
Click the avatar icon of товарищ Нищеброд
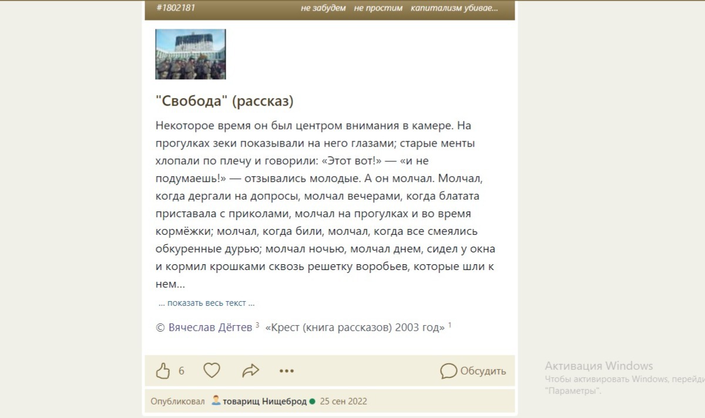pyautogui.click(x=216, y=401)
